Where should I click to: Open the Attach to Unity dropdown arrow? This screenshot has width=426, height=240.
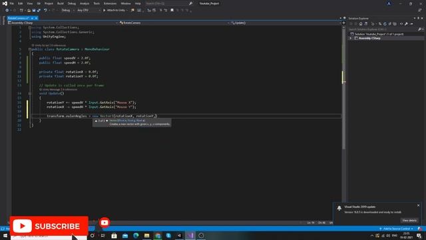(127, 11)
